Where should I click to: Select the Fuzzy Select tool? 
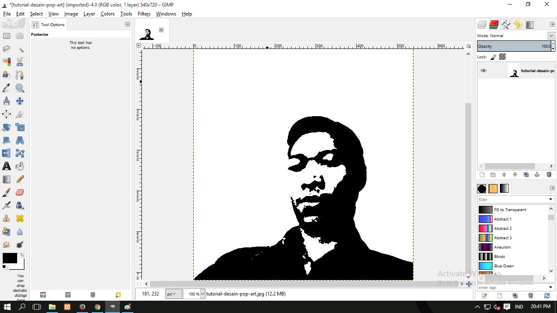[20, 48]
